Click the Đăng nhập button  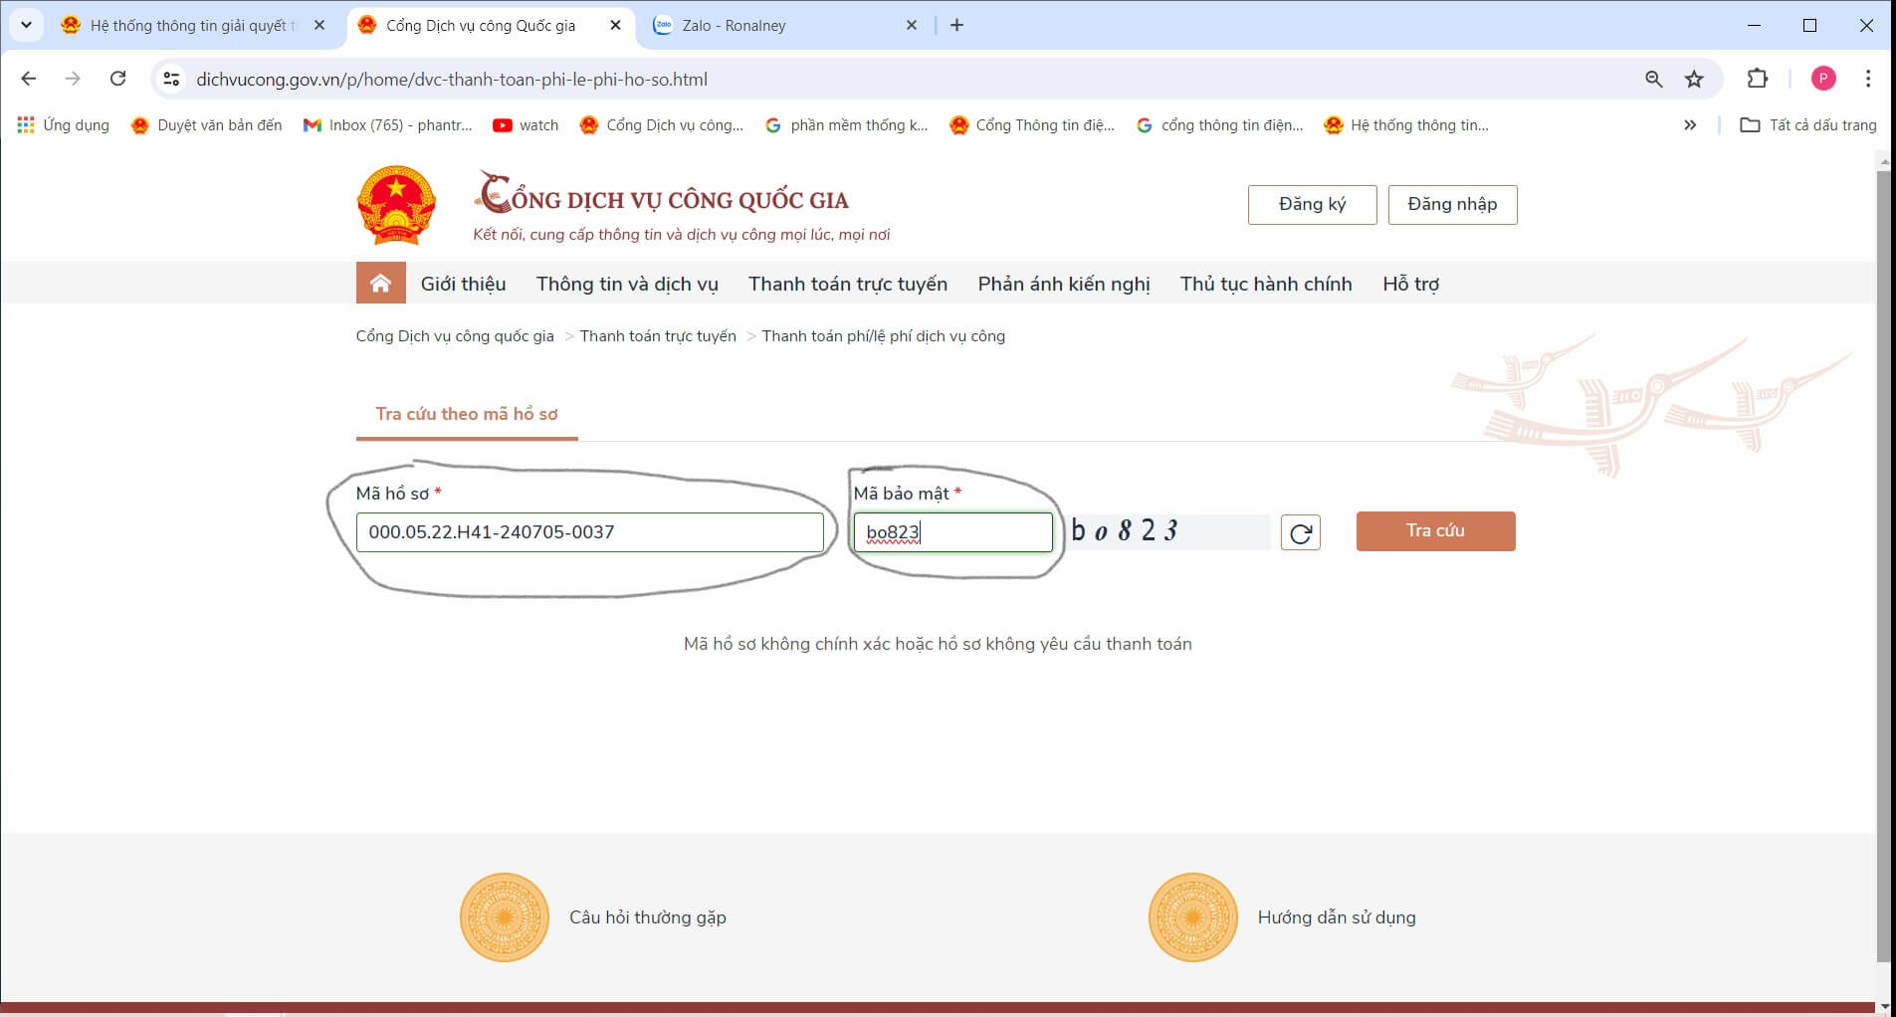point(1452,204)
